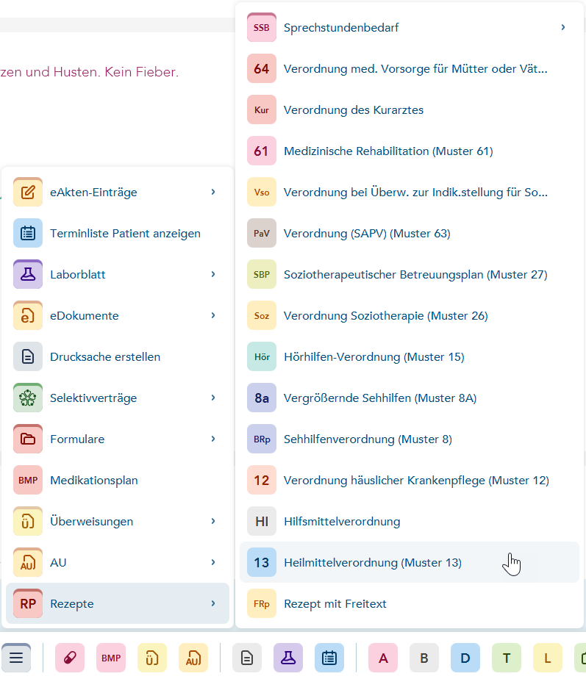Click the 8a icon
Image resolution: width=586 pixels, height=679 pixels.
tap(262, 398)
